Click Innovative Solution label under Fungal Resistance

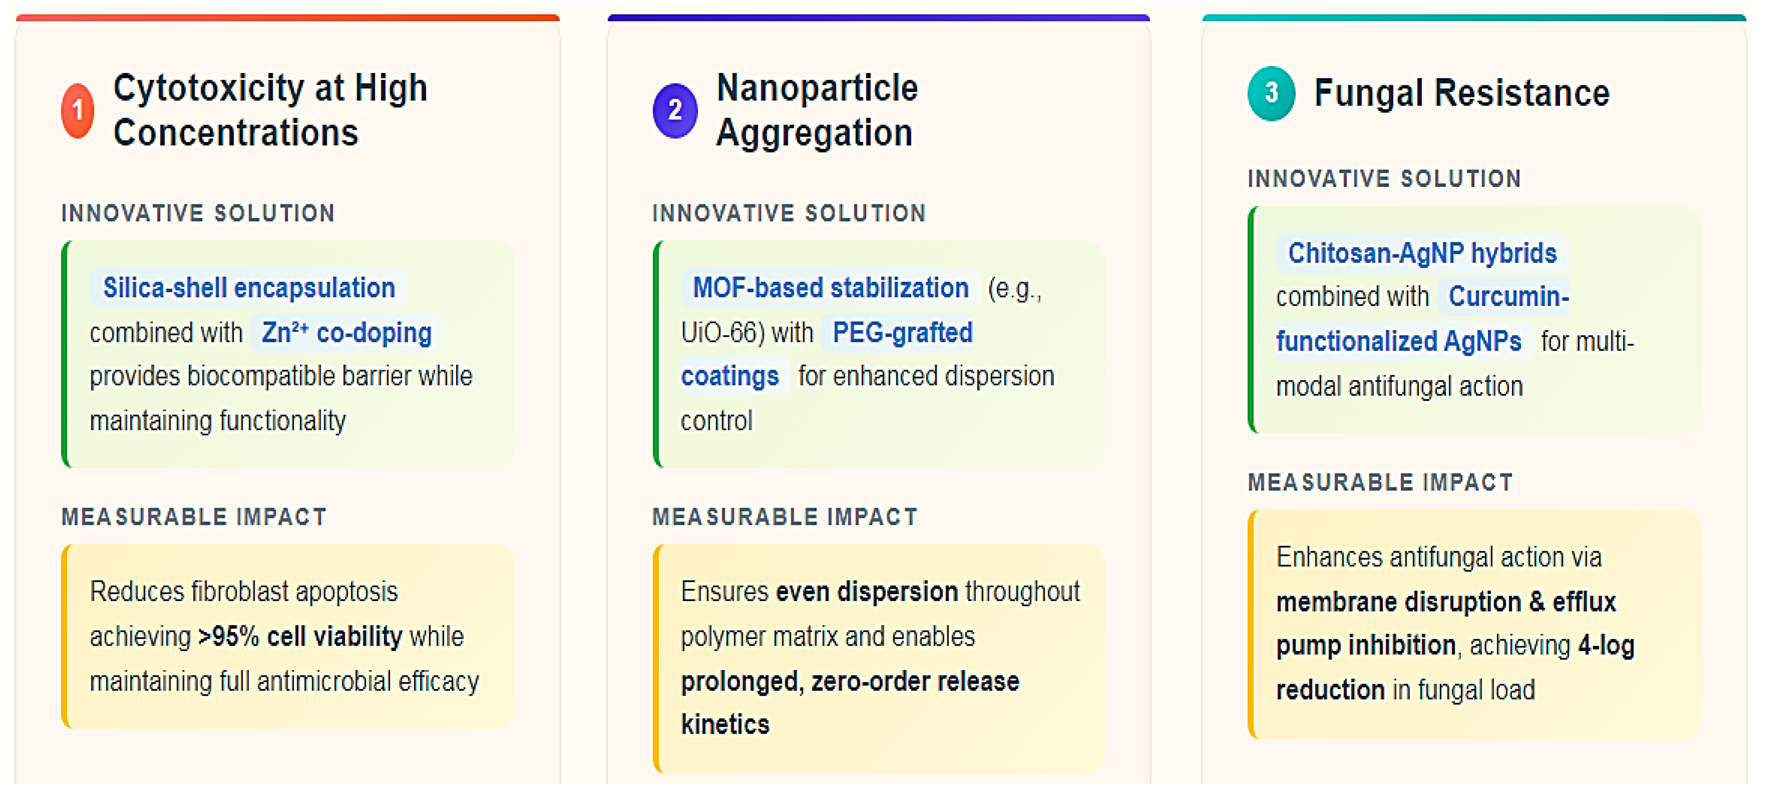[x=1384, y=179]
